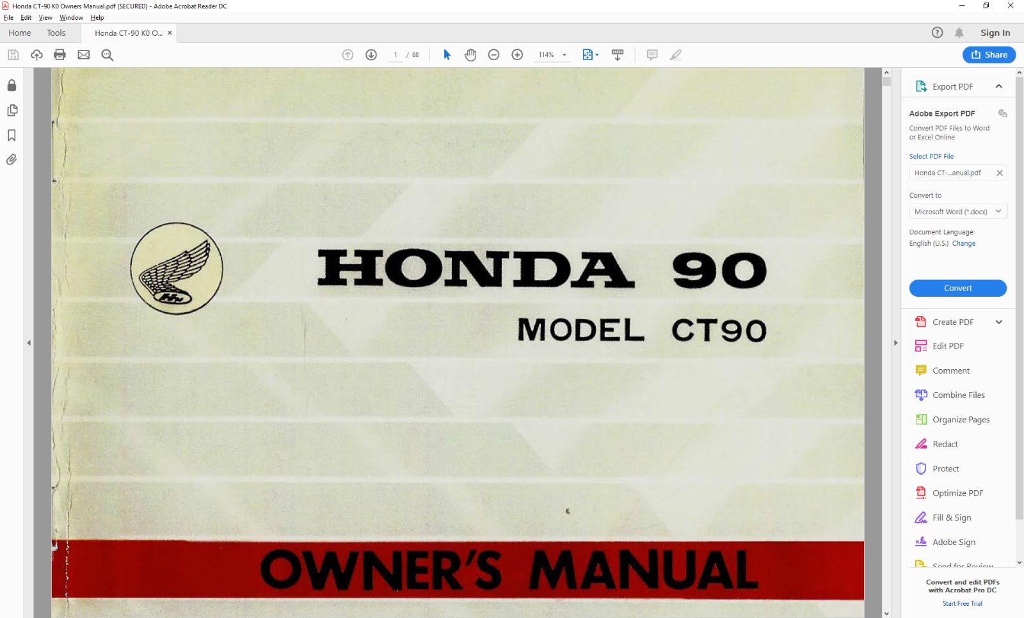The width and height of the screenshot is (1024, 618).
Task: Open the Help question mark icon
Action: point(937,33)
